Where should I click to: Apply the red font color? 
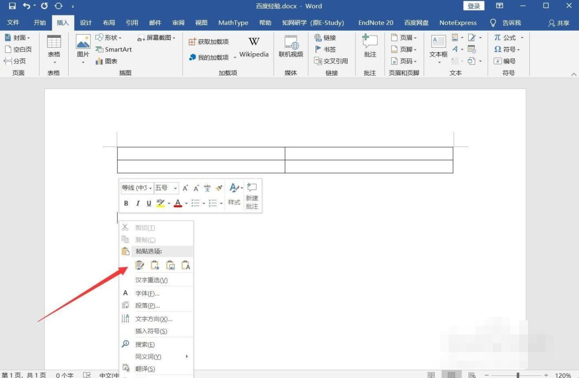(178, 203)
